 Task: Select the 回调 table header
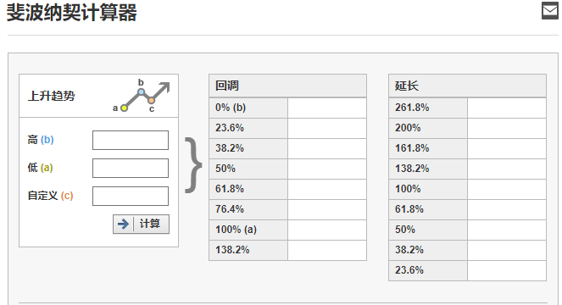pos(288,86)
